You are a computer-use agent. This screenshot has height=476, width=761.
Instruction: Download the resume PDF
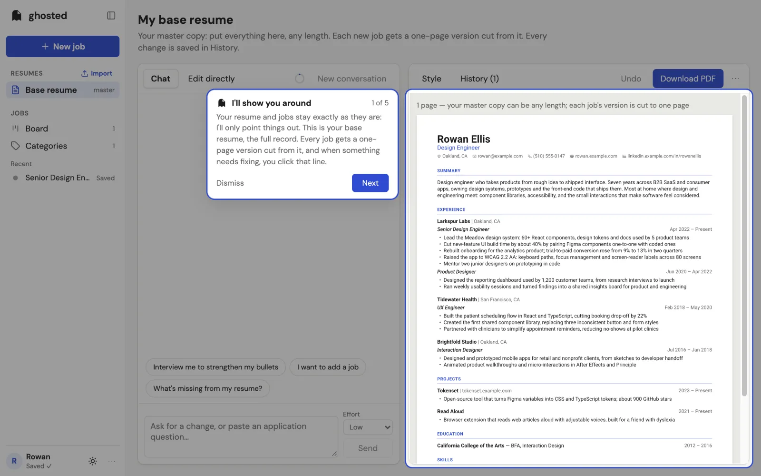[688, 79]
